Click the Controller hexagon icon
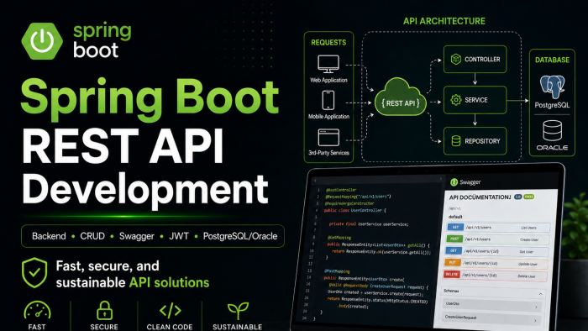 point(455,60)
